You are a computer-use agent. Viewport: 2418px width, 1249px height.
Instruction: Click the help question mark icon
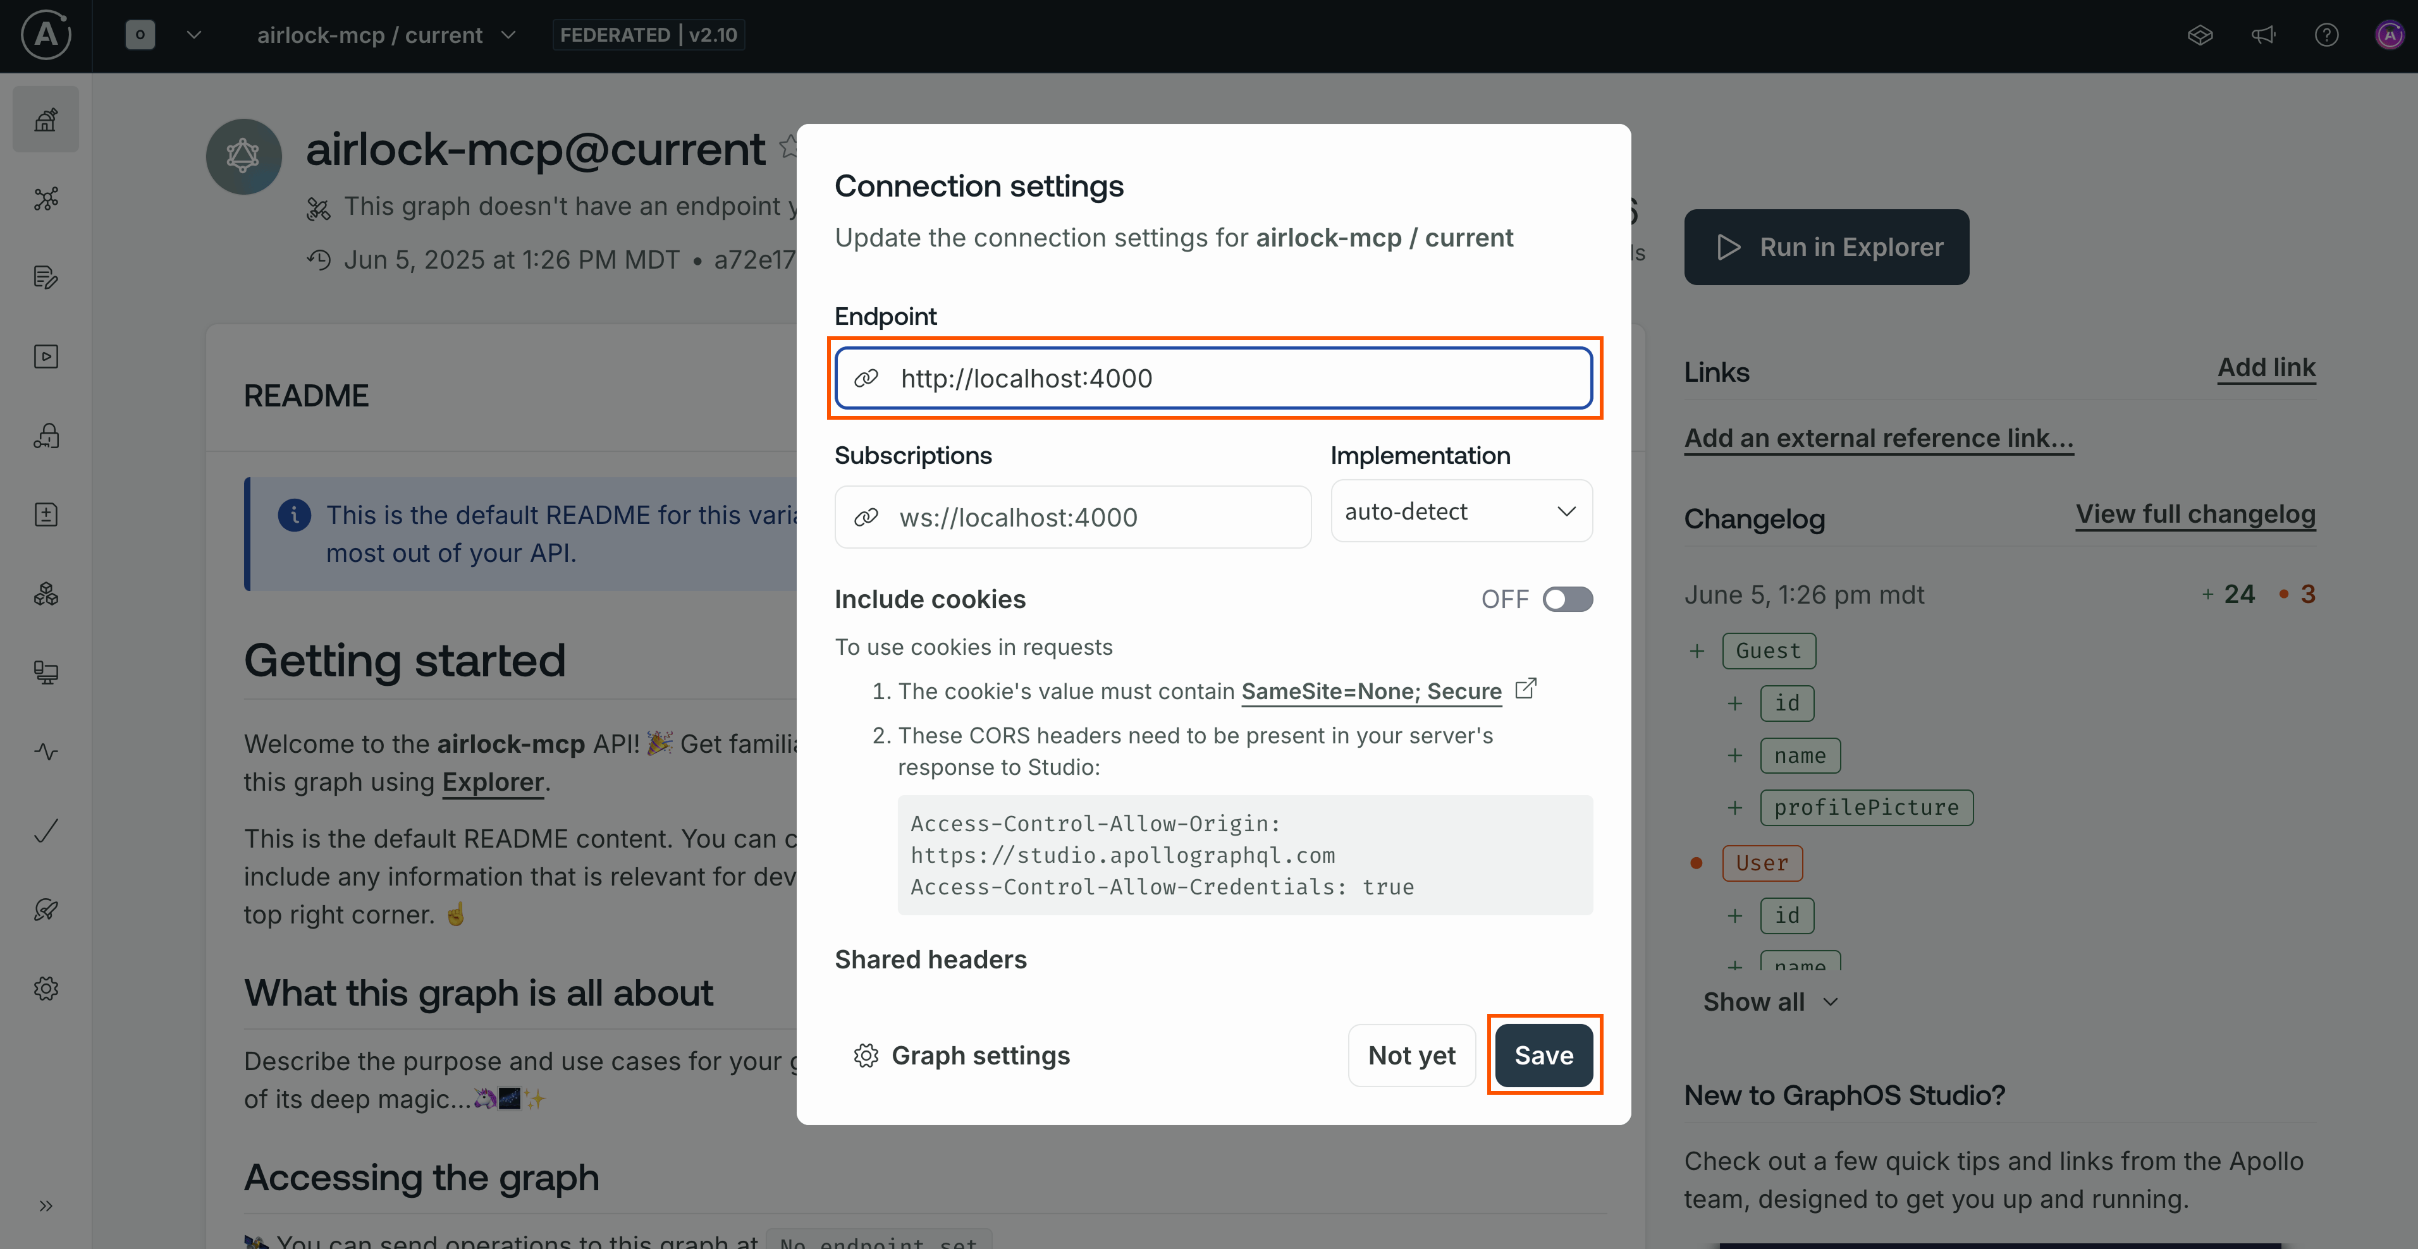point(2326,35)
